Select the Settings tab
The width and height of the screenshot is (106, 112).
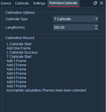point(39,3)
